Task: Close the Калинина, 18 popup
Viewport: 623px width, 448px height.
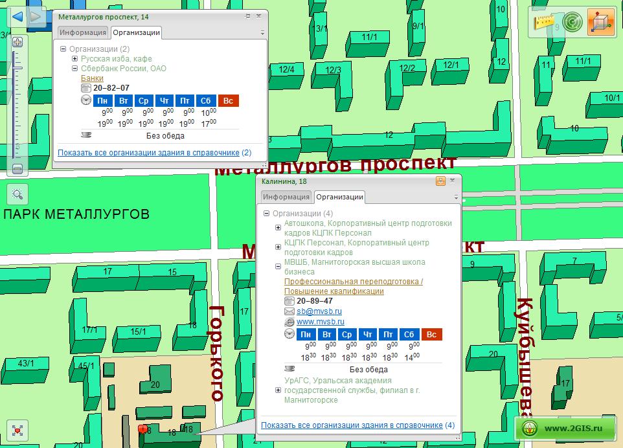Action: pos(452,181)
